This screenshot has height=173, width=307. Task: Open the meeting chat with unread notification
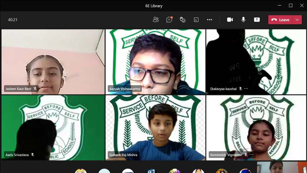pos(169,20)
